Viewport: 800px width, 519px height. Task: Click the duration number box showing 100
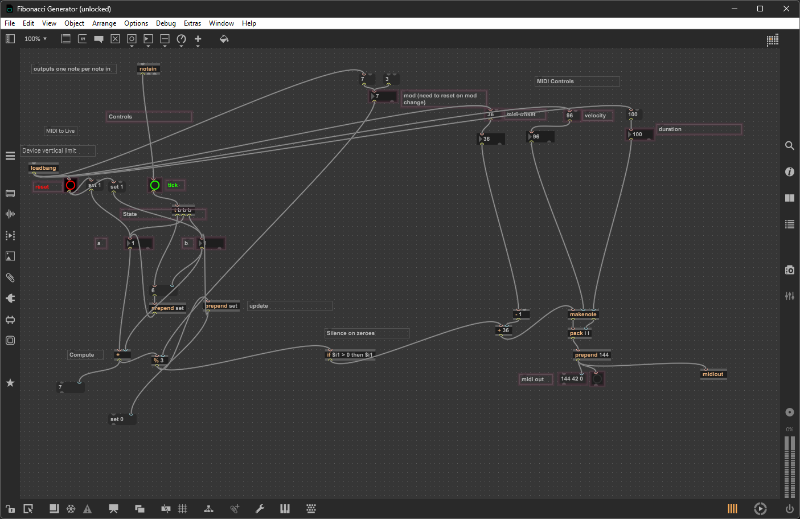pos(640,135)
